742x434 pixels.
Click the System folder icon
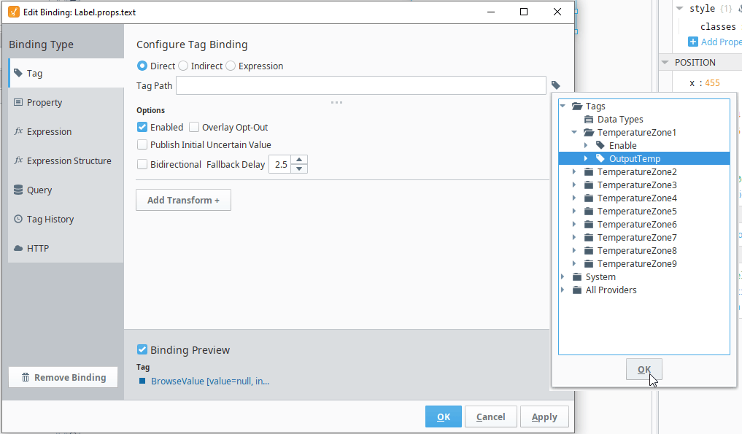[x=577, y=277]
